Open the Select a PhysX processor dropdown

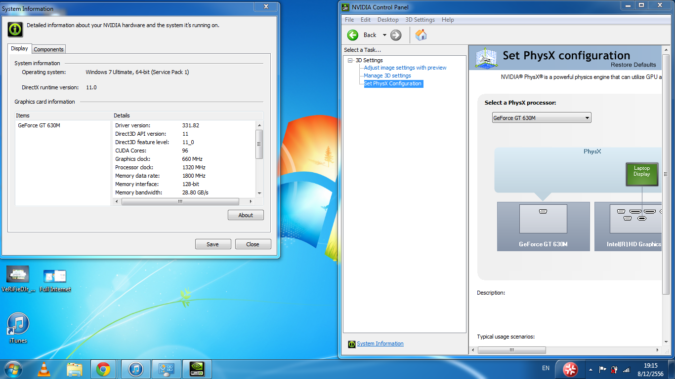click(542, 118)
